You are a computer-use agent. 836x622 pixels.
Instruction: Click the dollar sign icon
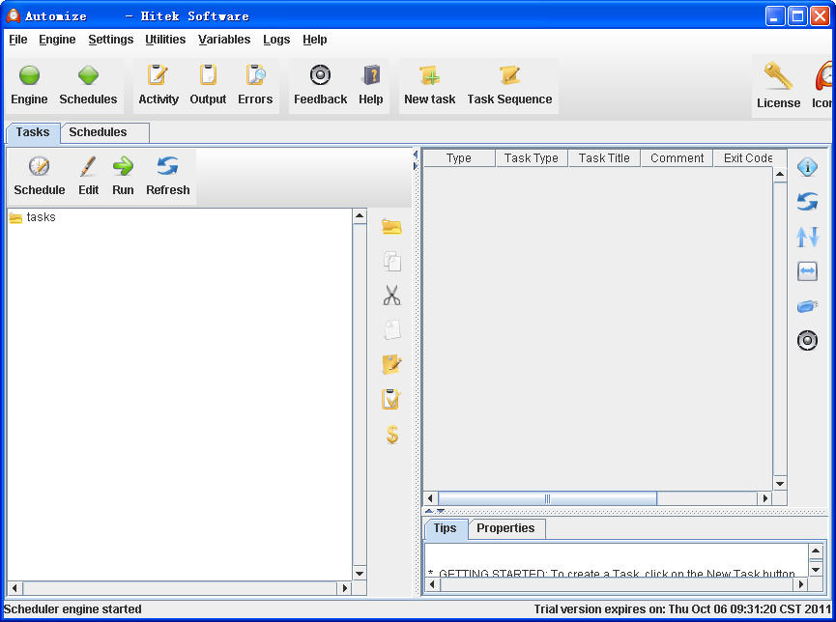(x=391, y=435)
